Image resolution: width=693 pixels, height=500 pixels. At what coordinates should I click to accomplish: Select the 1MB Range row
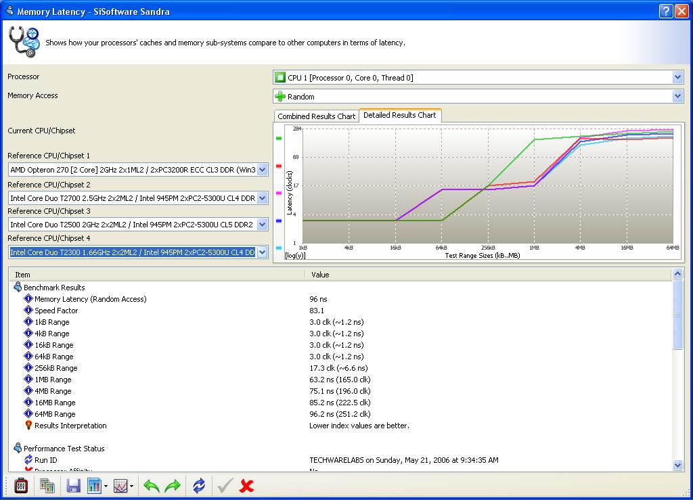click(x=340, y=380)
